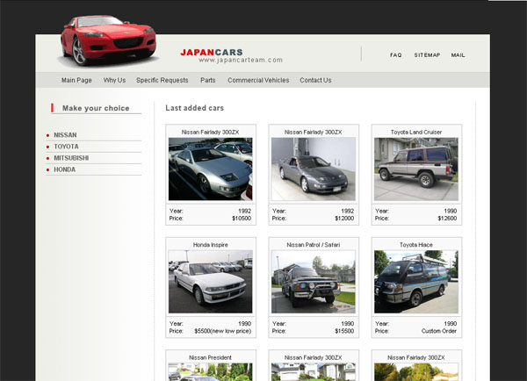Open the MAIL link
The height and width of the screenshot is (381, 527).
pos(458,55)
